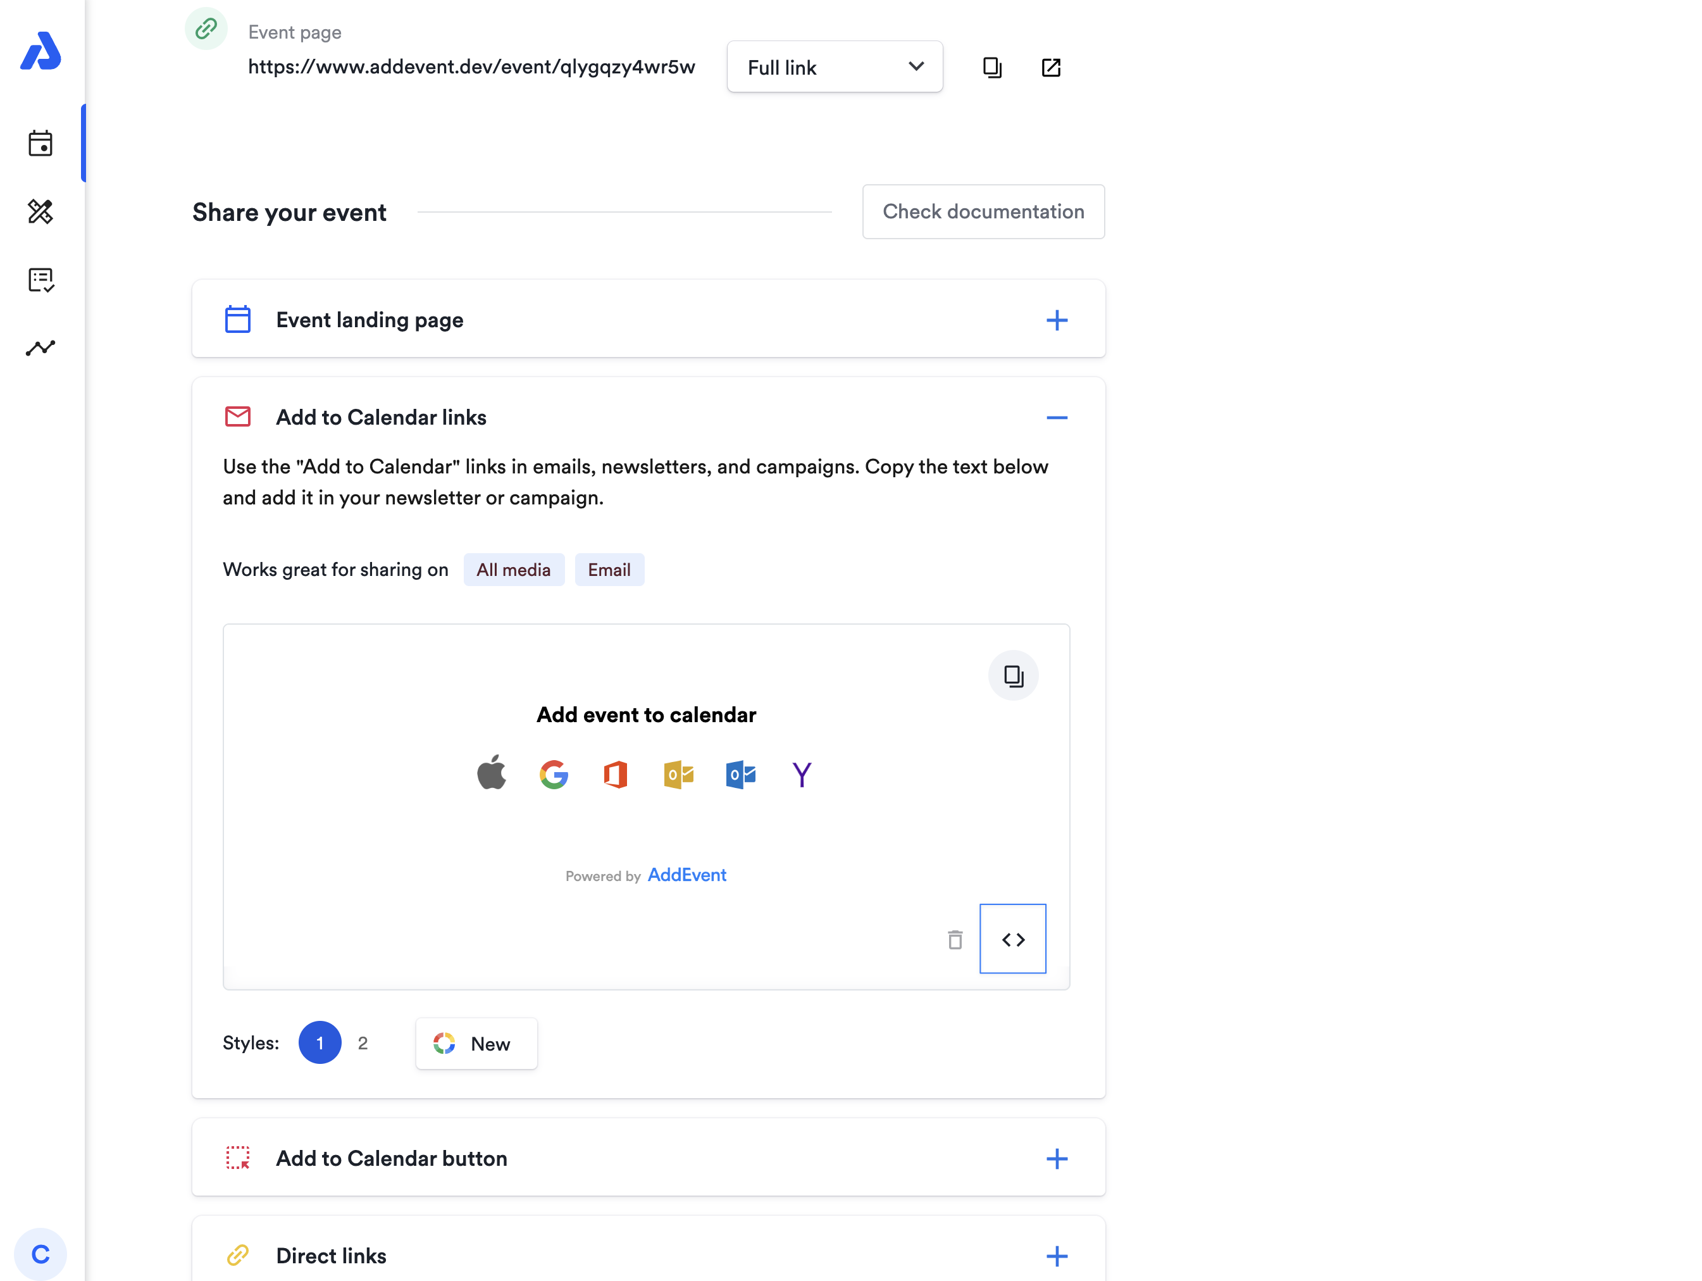Expand Event landing page section
This screenshot has height=1281, width=1702.
[x=1057, y=320]
